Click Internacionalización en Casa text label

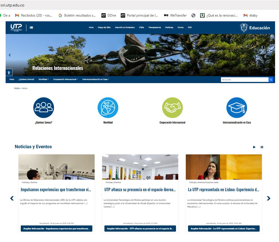237,122
